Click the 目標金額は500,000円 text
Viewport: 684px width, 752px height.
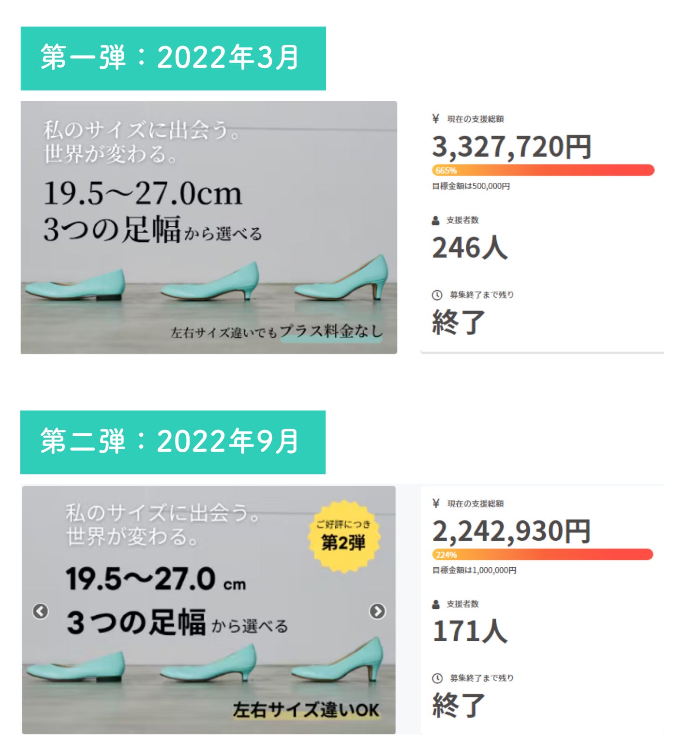(471, 186)
